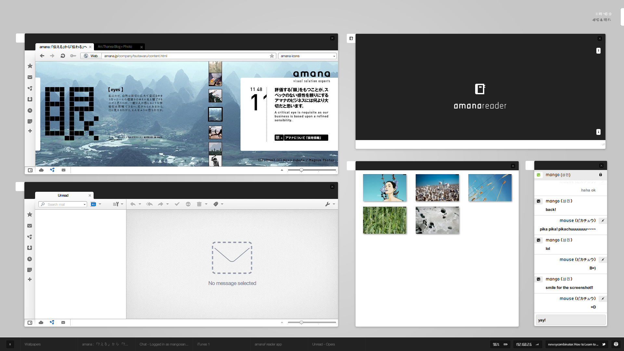
Task: Click the mail icon in Opera sidebar
Action: coord(30,77)
